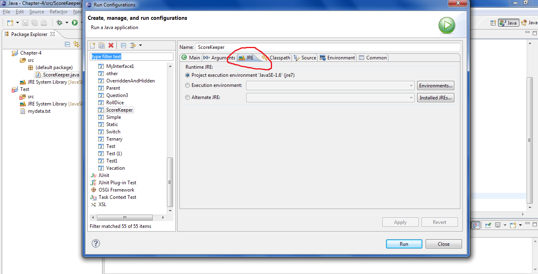Viewport: 538px width, 274px height.
Task: Click the filter launch configurations icon
Action: point(133,45)
